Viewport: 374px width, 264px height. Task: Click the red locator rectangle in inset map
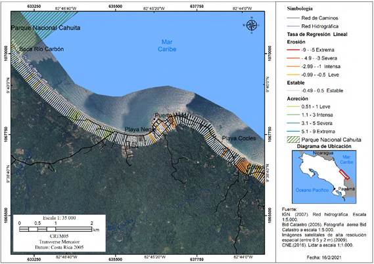(x=344, y=175)
